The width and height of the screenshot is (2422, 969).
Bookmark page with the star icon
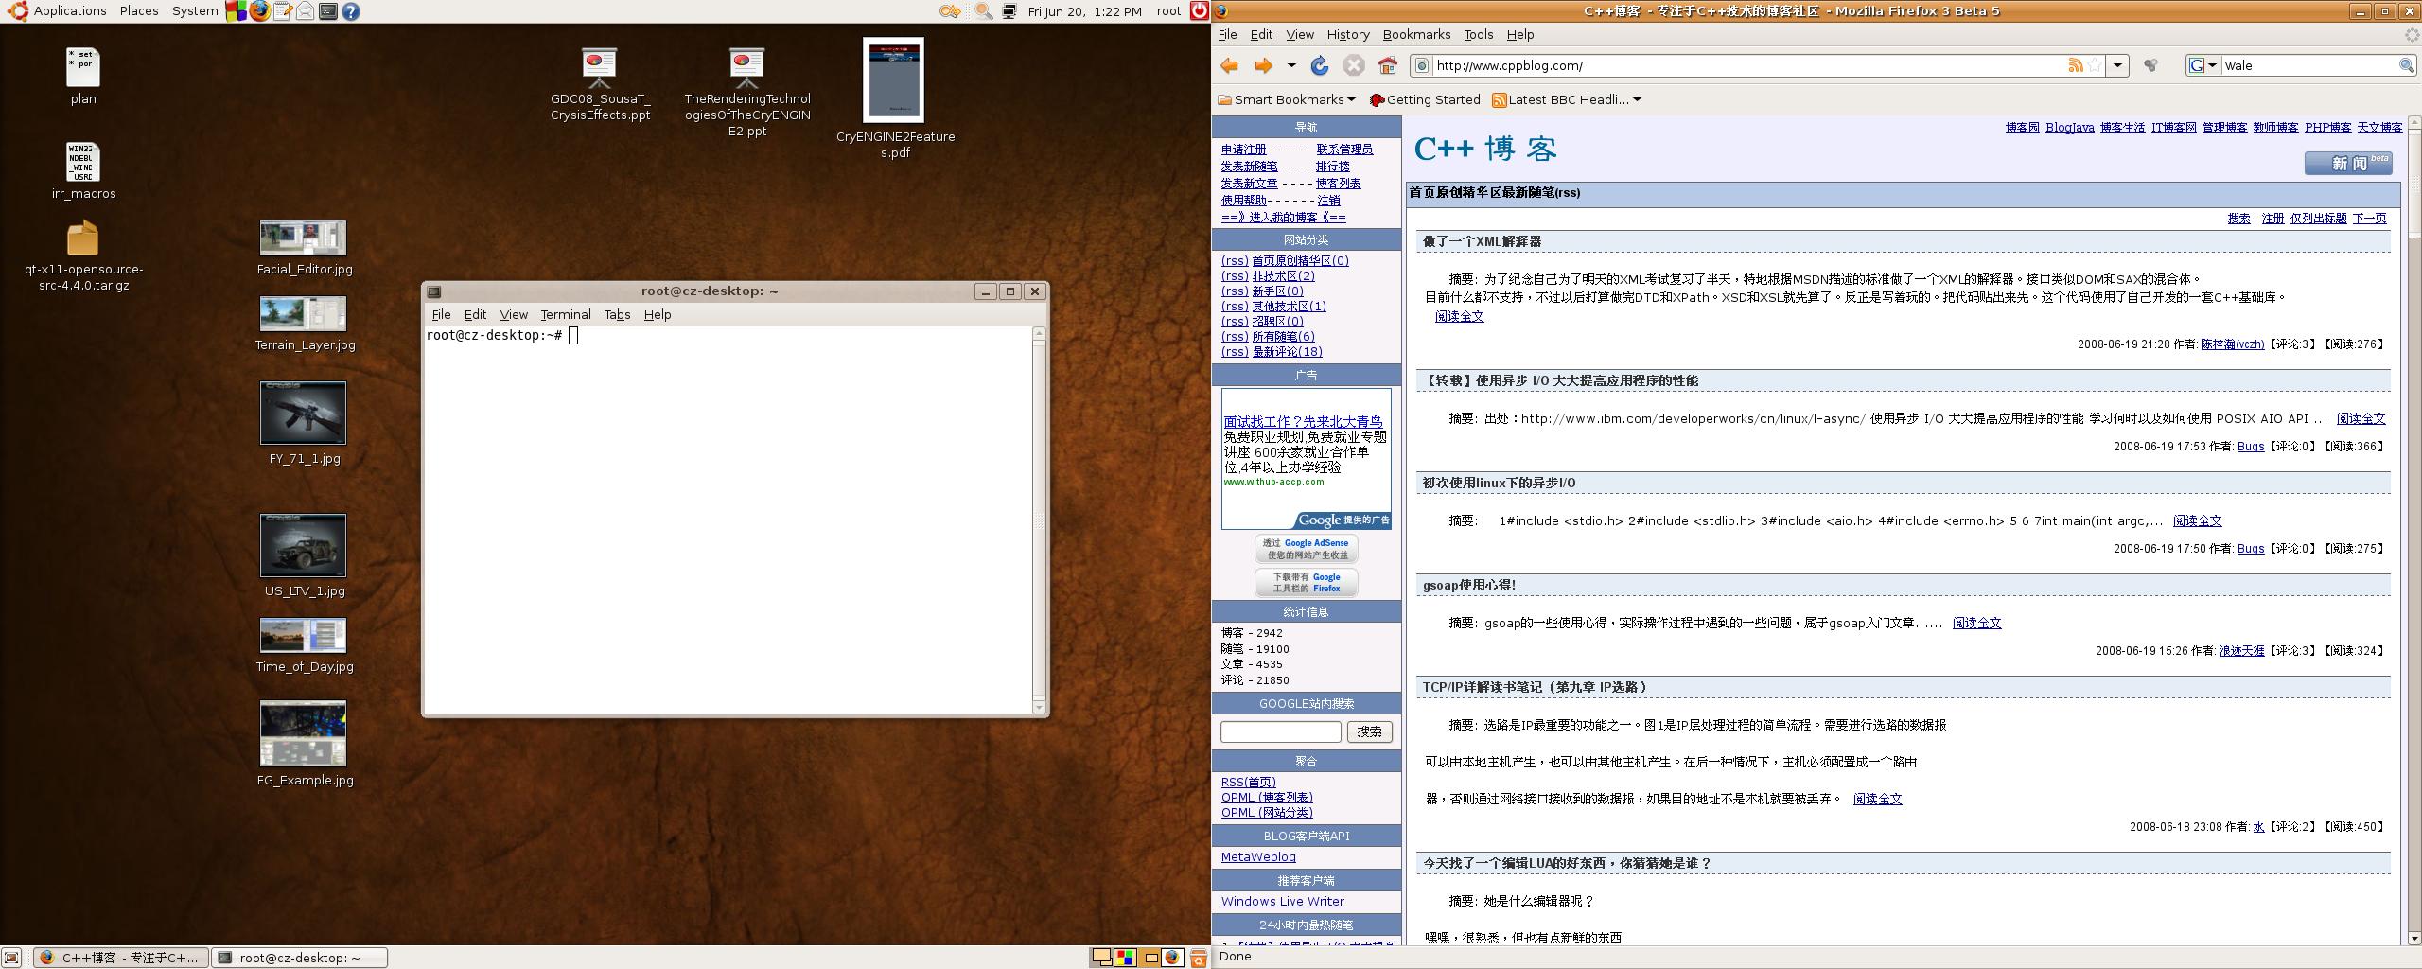2095,65
